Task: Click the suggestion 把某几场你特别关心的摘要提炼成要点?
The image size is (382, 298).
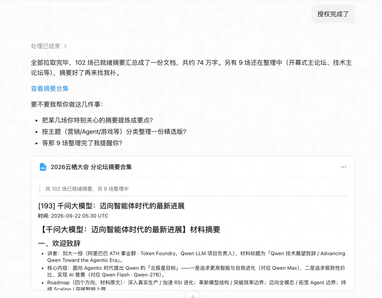Action: click(x=97, y=120)
